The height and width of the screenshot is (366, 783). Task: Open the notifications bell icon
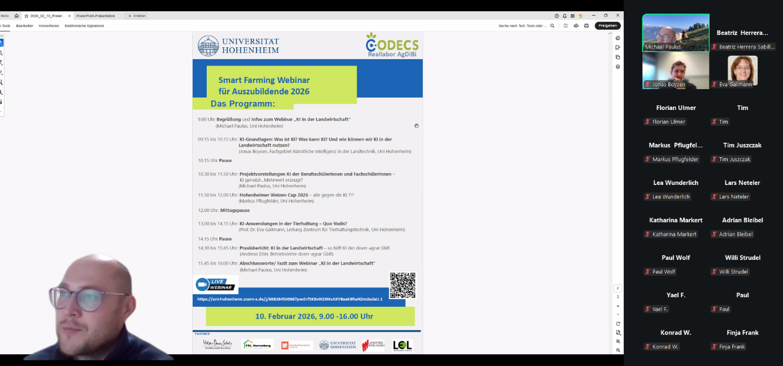(564, 16)
